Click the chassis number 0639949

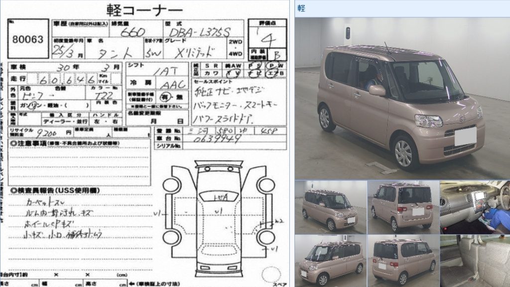coord(217,139)
